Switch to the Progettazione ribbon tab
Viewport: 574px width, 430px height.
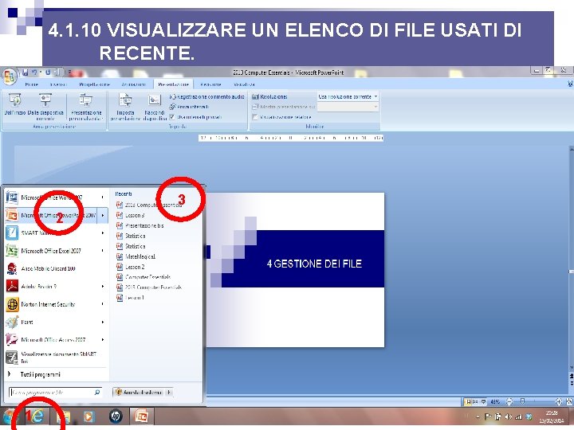tap(94, 84)
